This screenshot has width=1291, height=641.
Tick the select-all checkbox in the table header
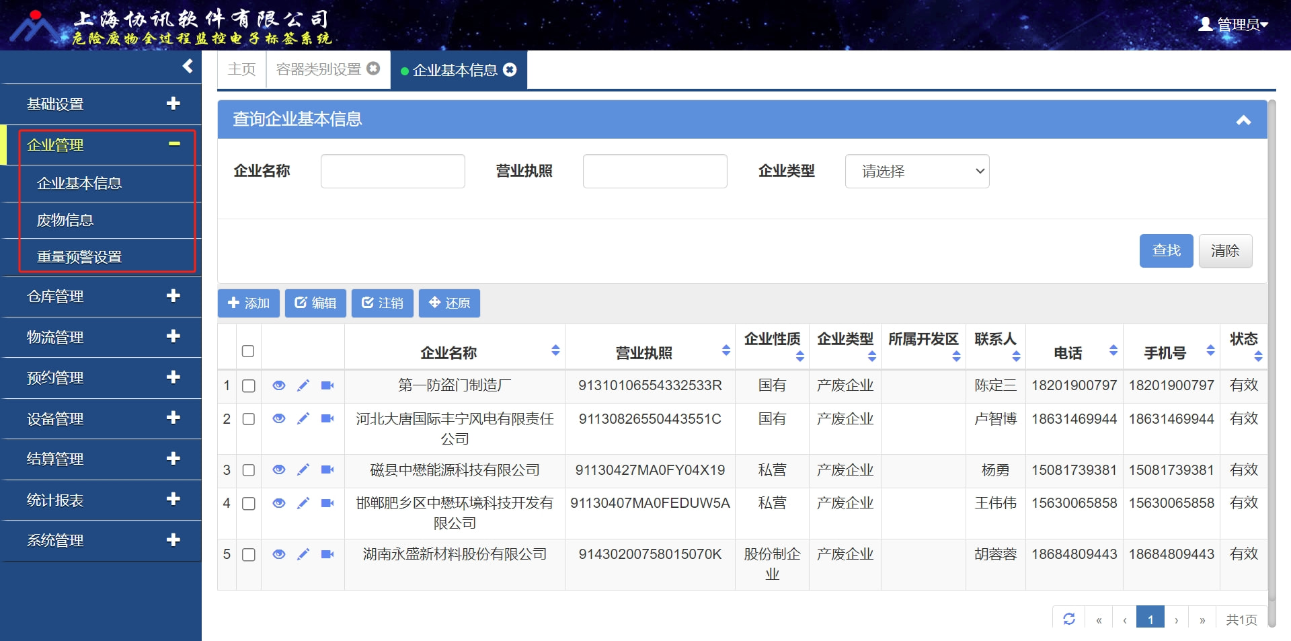click(248, 351)
